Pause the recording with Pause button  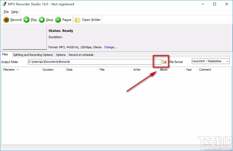[63, 20]
